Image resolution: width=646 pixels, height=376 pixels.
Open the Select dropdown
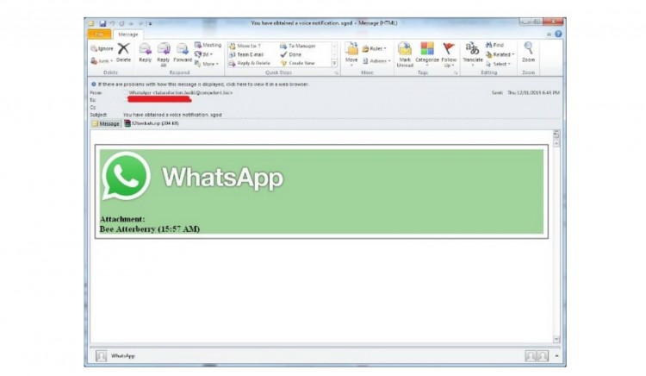coord(498,64)
